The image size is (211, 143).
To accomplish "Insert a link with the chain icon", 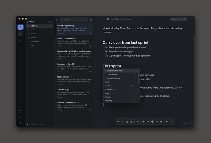I will (138, 122).
